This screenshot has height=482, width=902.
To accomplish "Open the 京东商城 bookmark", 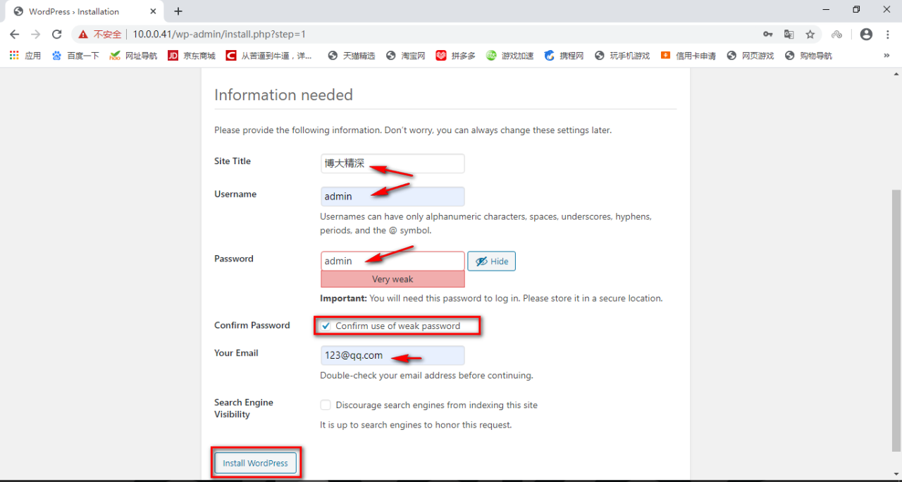I will [x=192, y=56].
